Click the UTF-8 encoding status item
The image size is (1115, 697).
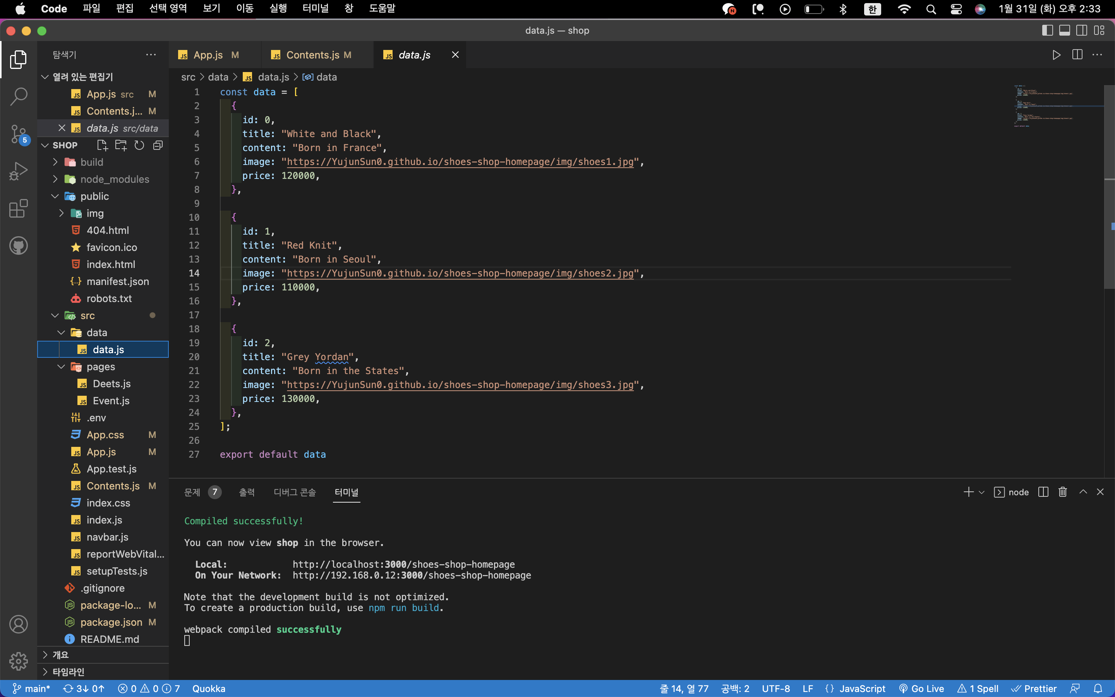(776, 688)
